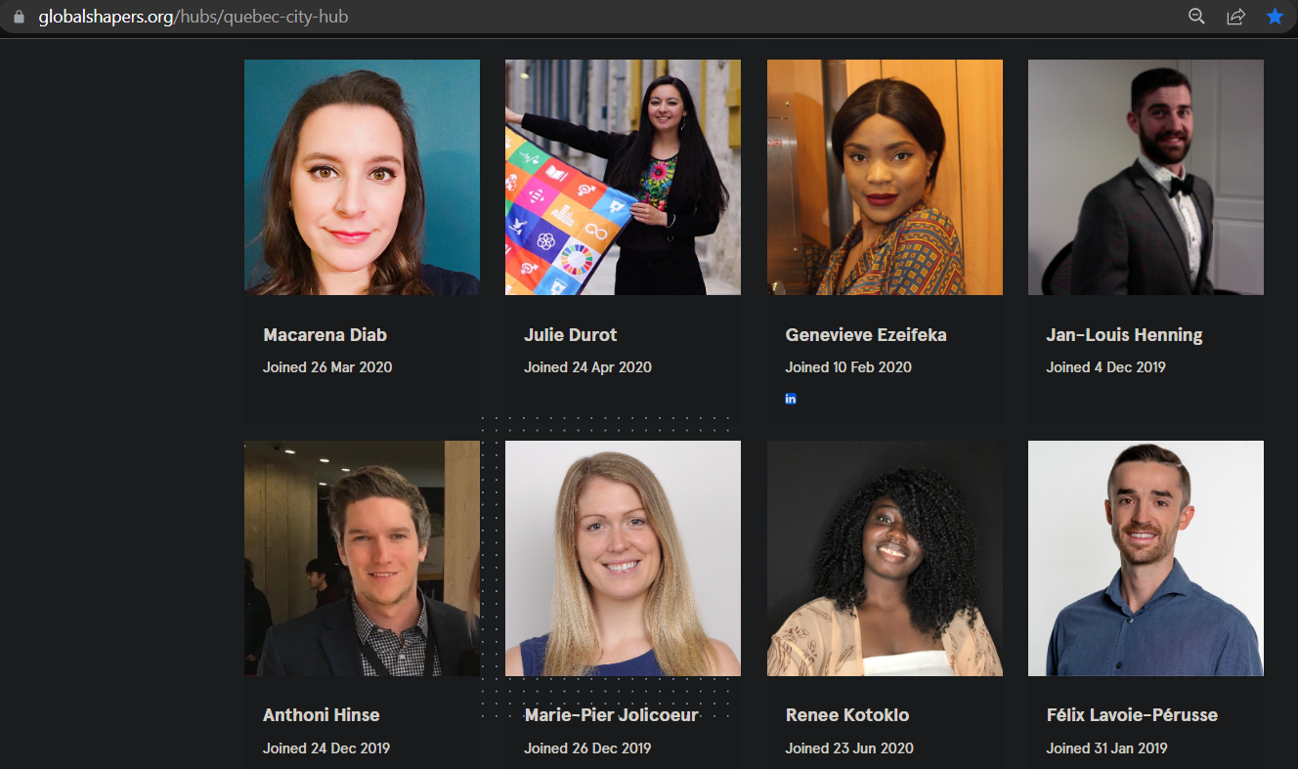Click the share page icon in address bar
The width and height of the screenshot is (1298, 769).
(1236, 17)
